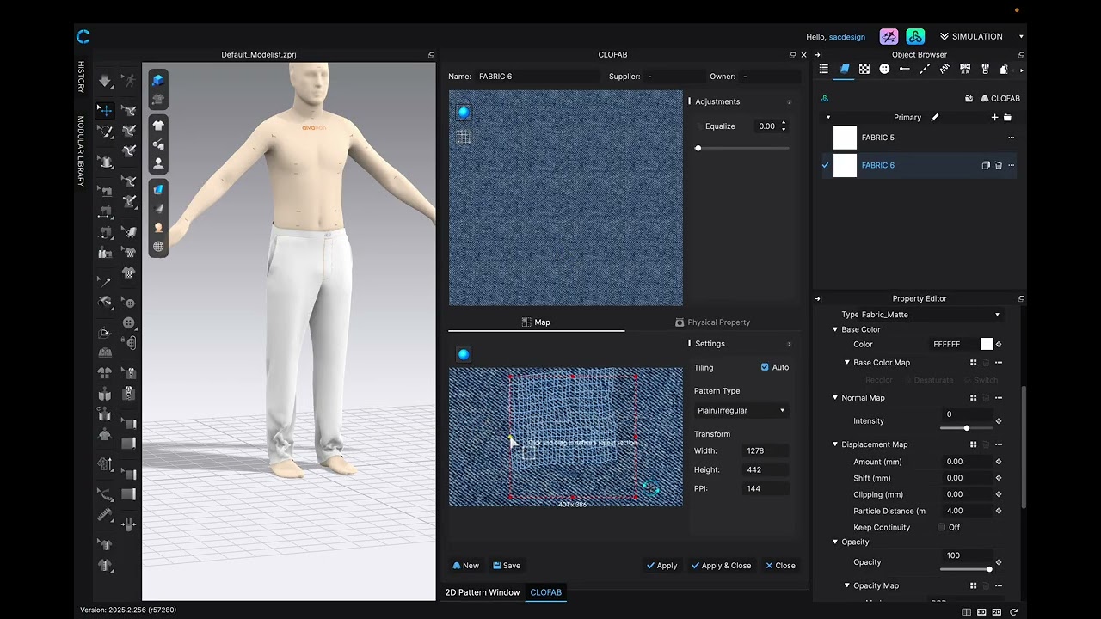1101x619 pixels.
Task: Select the Simulate arrow tool in left toolbar
Action: [x=105, y=81]
